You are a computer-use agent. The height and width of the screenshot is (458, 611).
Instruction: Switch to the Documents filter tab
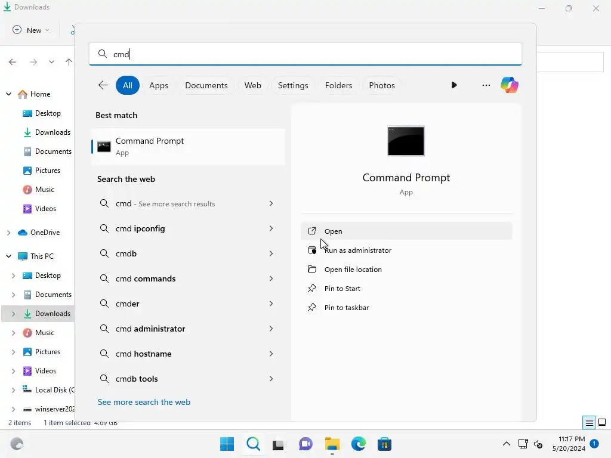206,85
